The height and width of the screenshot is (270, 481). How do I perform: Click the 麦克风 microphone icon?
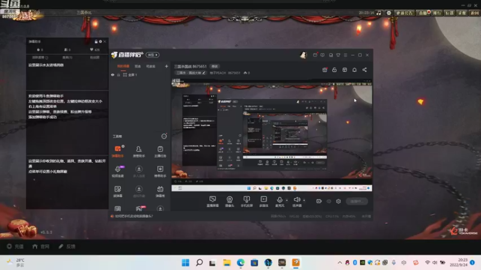pos(280,200)
